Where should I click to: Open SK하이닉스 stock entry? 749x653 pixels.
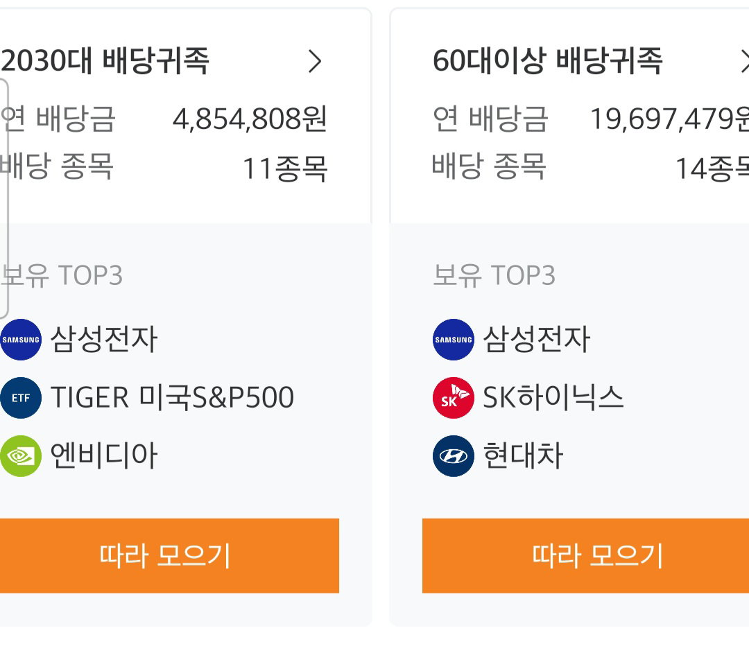pos(553,398)
